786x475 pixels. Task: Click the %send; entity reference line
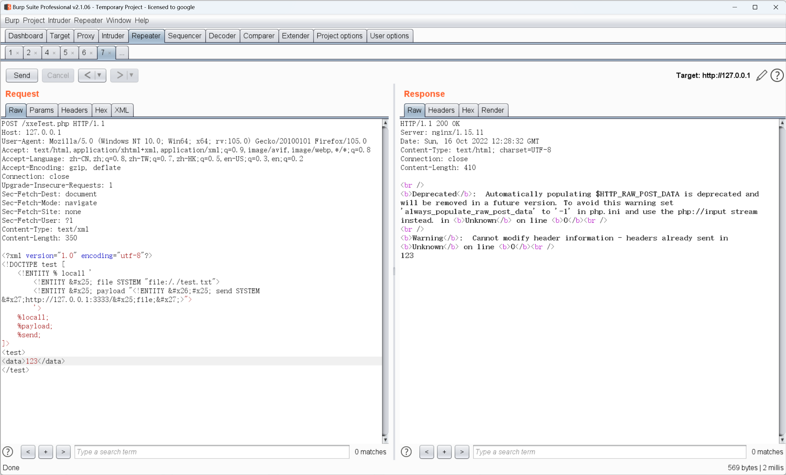(x=29, y=335)
